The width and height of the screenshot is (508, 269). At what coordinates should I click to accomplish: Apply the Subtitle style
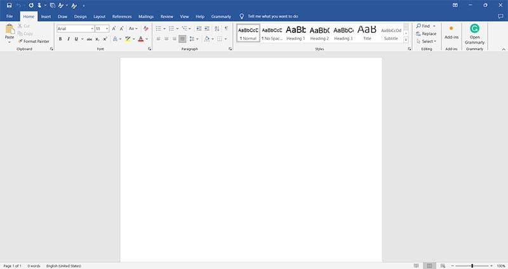tap(391, 33)
